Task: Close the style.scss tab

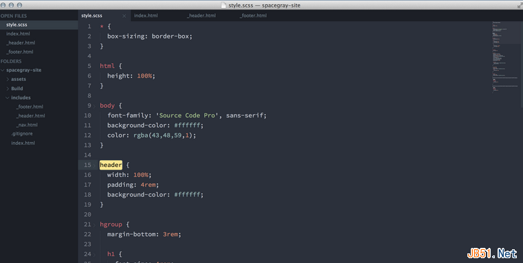Action: pyautogui.click(x=124, y=16)
